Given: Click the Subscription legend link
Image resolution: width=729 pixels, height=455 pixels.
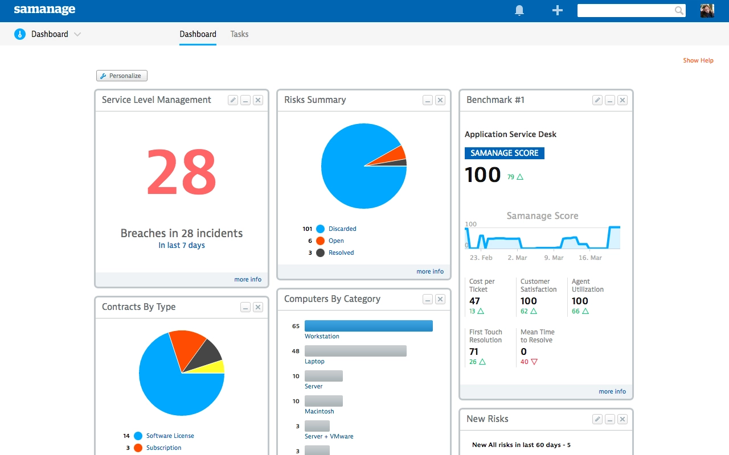Looking at the screenshot, I should click(163, 448).
